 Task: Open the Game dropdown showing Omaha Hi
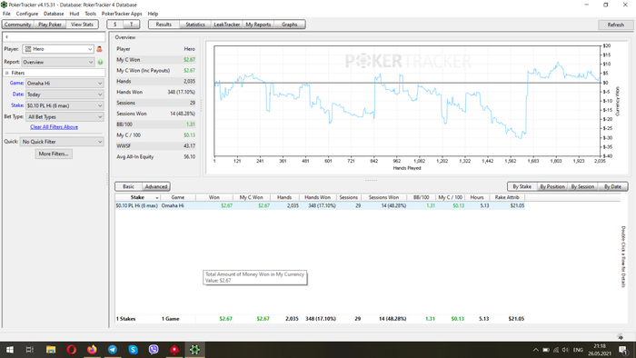65,83
